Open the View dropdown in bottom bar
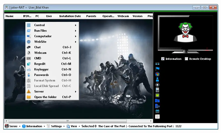 pos(73,126)
